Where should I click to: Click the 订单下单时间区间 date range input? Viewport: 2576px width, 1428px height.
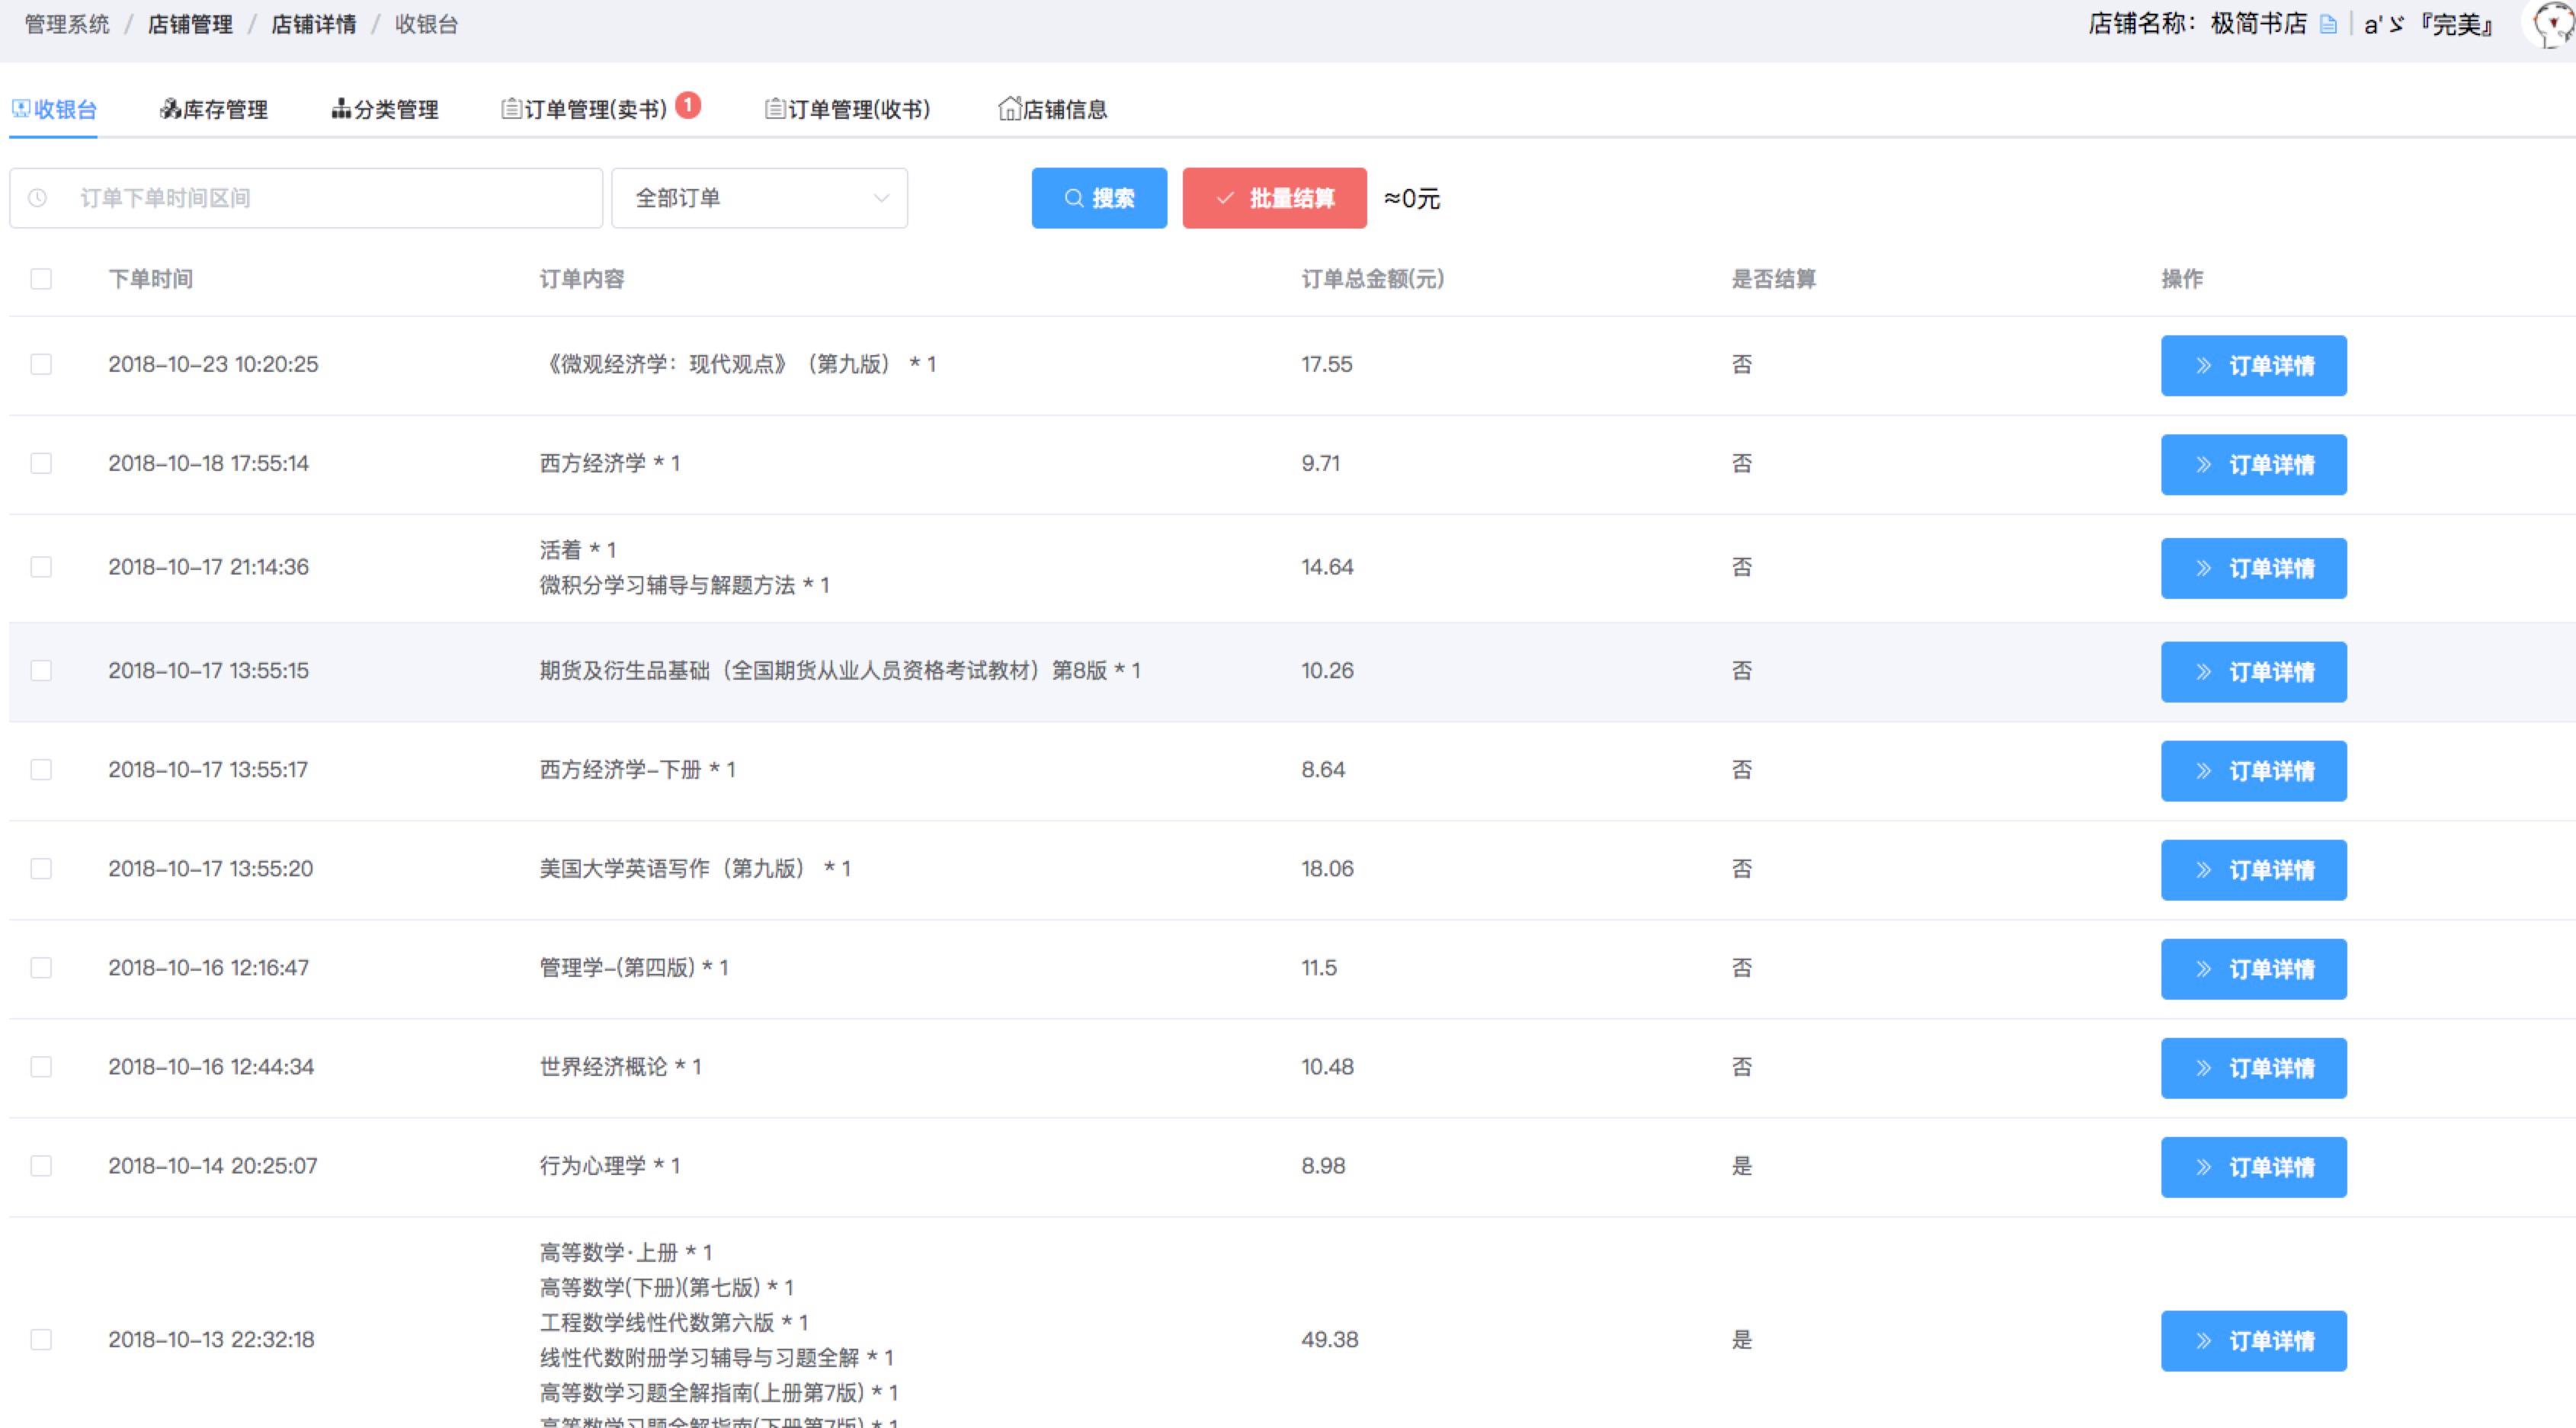pyautogui.click(x=306, y=198)
